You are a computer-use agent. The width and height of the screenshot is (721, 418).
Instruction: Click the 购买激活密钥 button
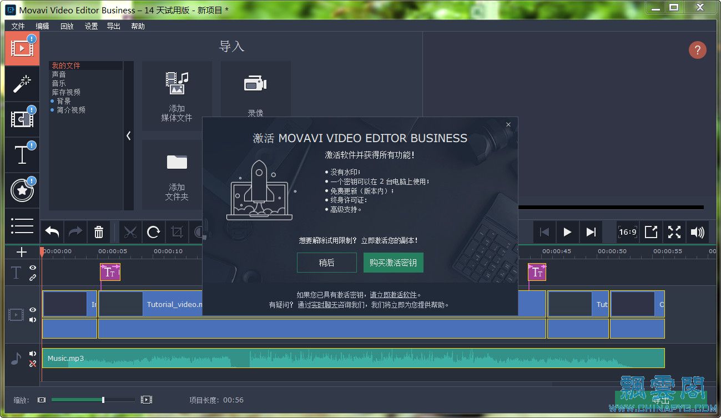(x=394, y=263)
